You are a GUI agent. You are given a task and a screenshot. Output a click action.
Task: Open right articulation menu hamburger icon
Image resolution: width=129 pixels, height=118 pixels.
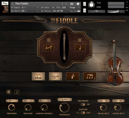tap(80, 40)
